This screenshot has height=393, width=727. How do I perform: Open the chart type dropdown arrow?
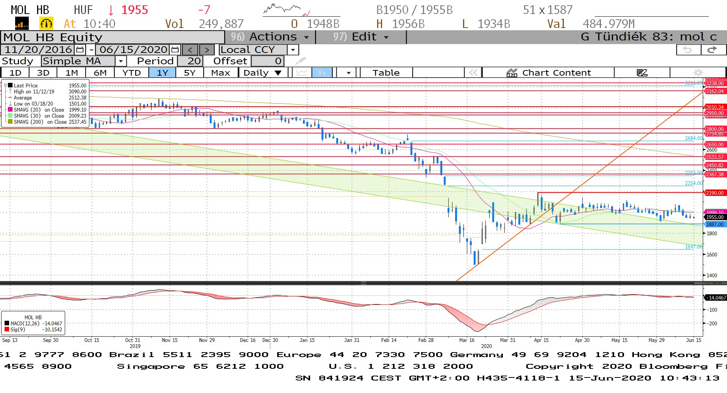pos(348,73)
